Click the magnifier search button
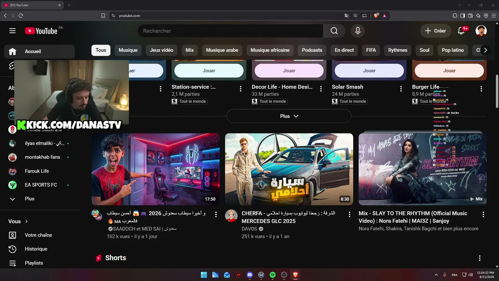 coord(334,31)
